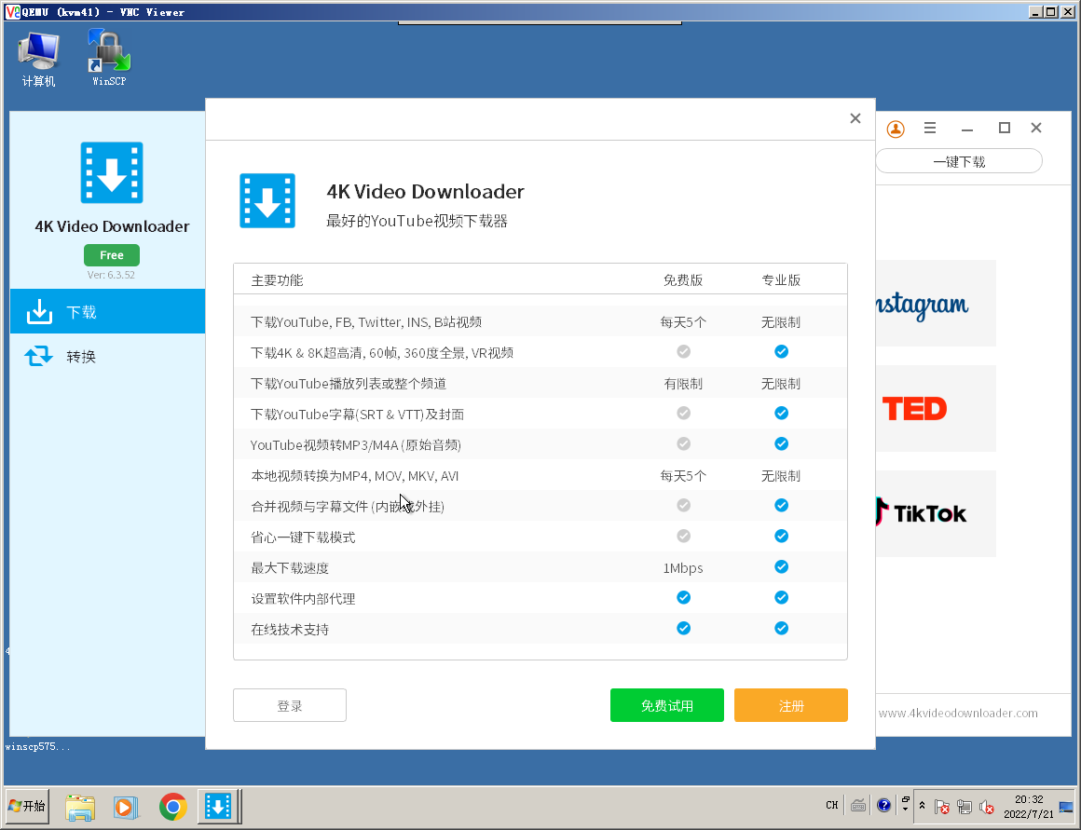The image size is (1081, 830).
Task: Open the TED site tile
Action: coord(936,409)
